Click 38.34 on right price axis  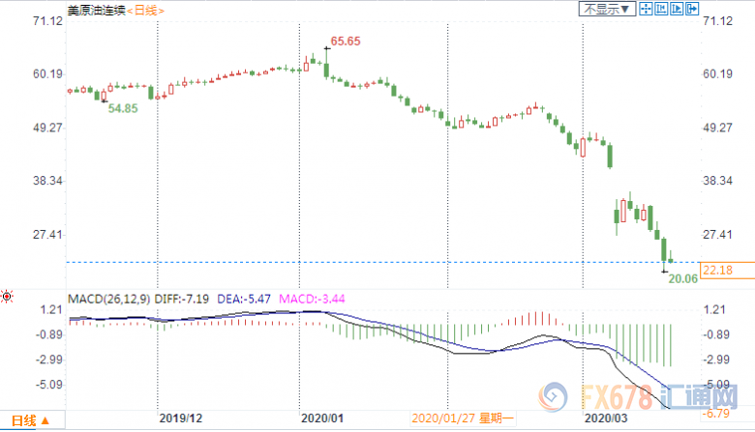(x=717, y=181)
